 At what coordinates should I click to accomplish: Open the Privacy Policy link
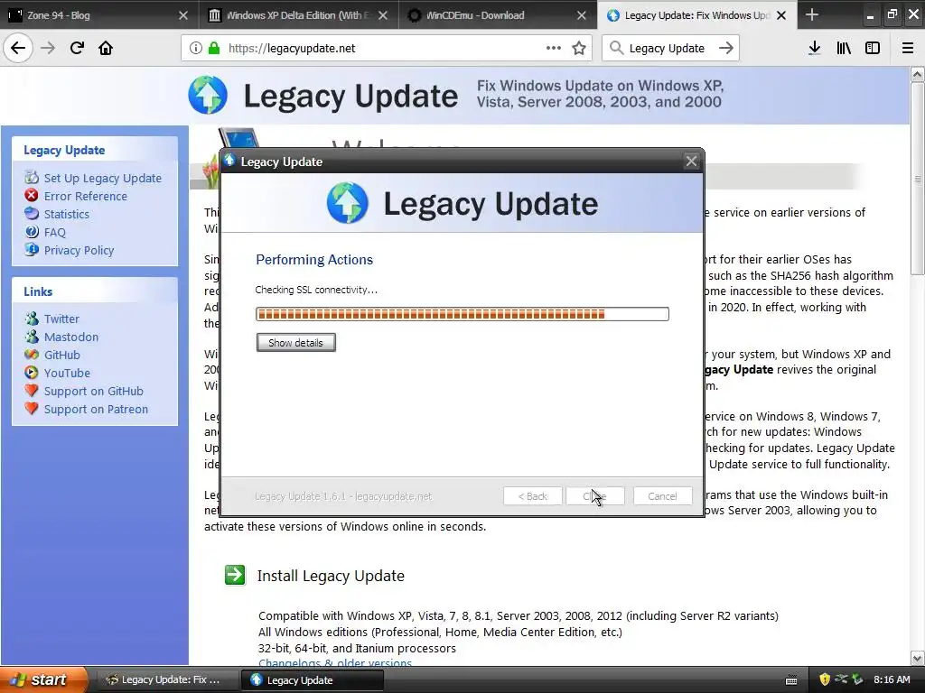coord(79,251)
